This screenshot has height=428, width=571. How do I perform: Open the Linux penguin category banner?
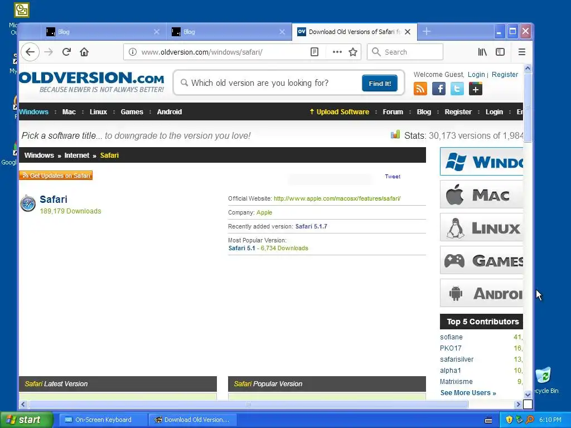pos(481,227)
